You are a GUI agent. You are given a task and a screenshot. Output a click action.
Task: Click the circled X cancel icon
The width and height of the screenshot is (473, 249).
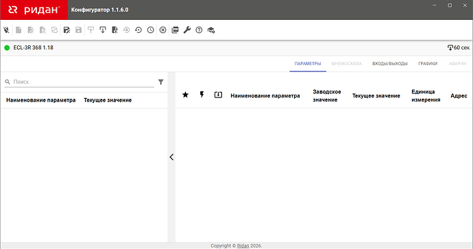tap(163, 30)
